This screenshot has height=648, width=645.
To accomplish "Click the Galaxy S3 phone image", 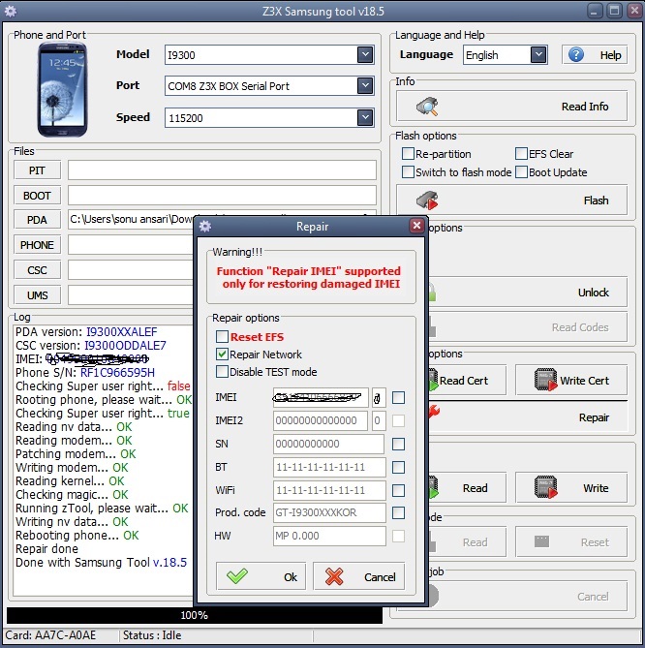I will click(62, 90).
